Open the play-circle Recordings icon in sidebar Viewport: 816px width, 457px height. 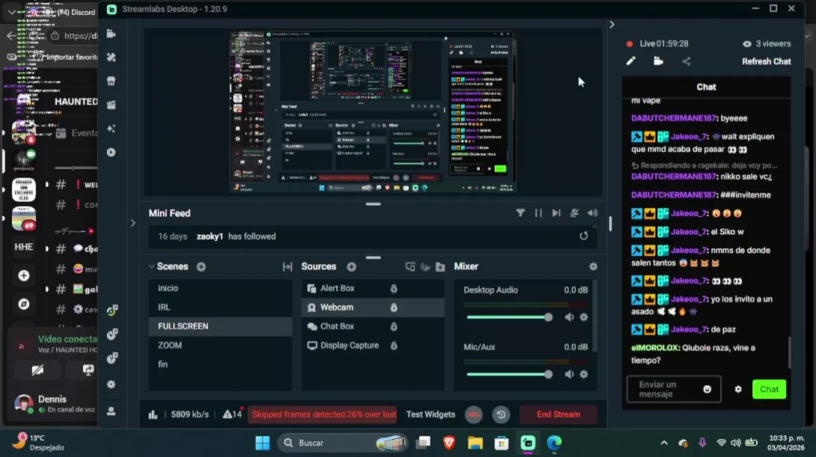(111, 152)
